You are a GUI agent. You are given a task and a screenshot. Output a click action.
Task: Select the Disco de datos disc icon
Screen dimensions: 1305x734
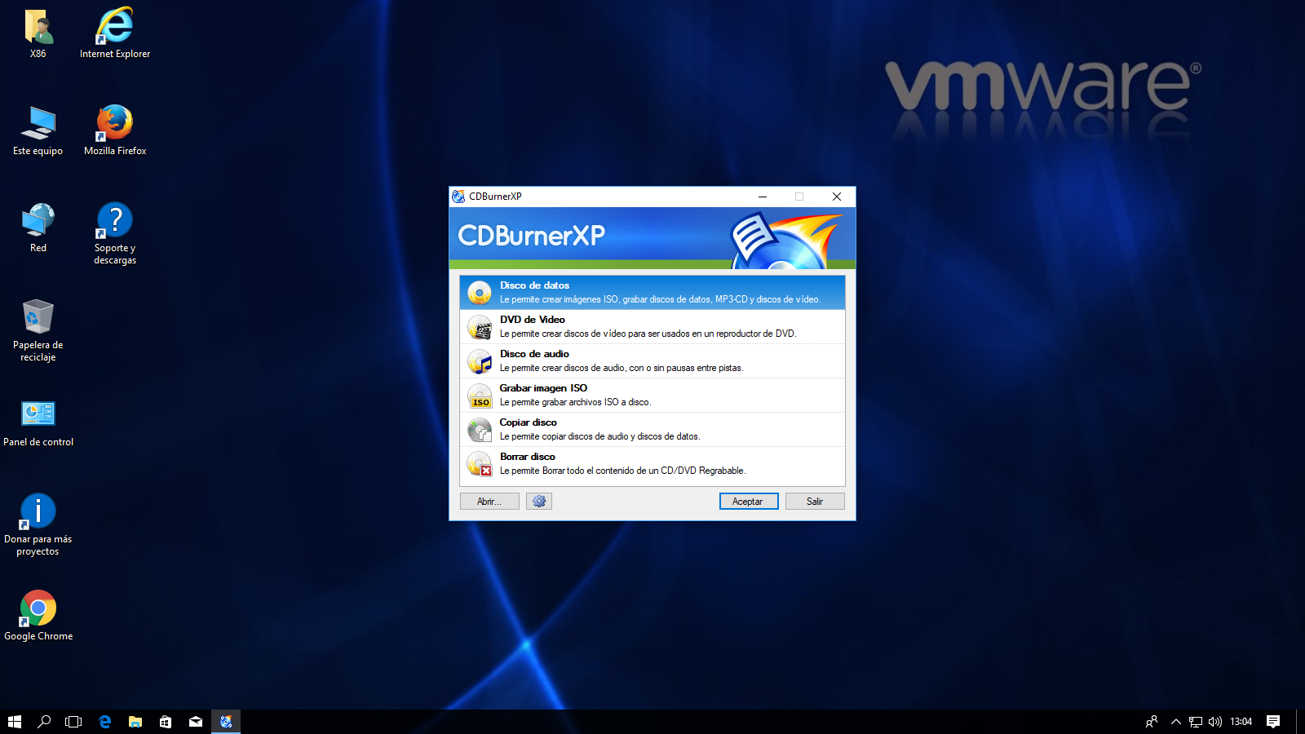(x=480, y=292)
